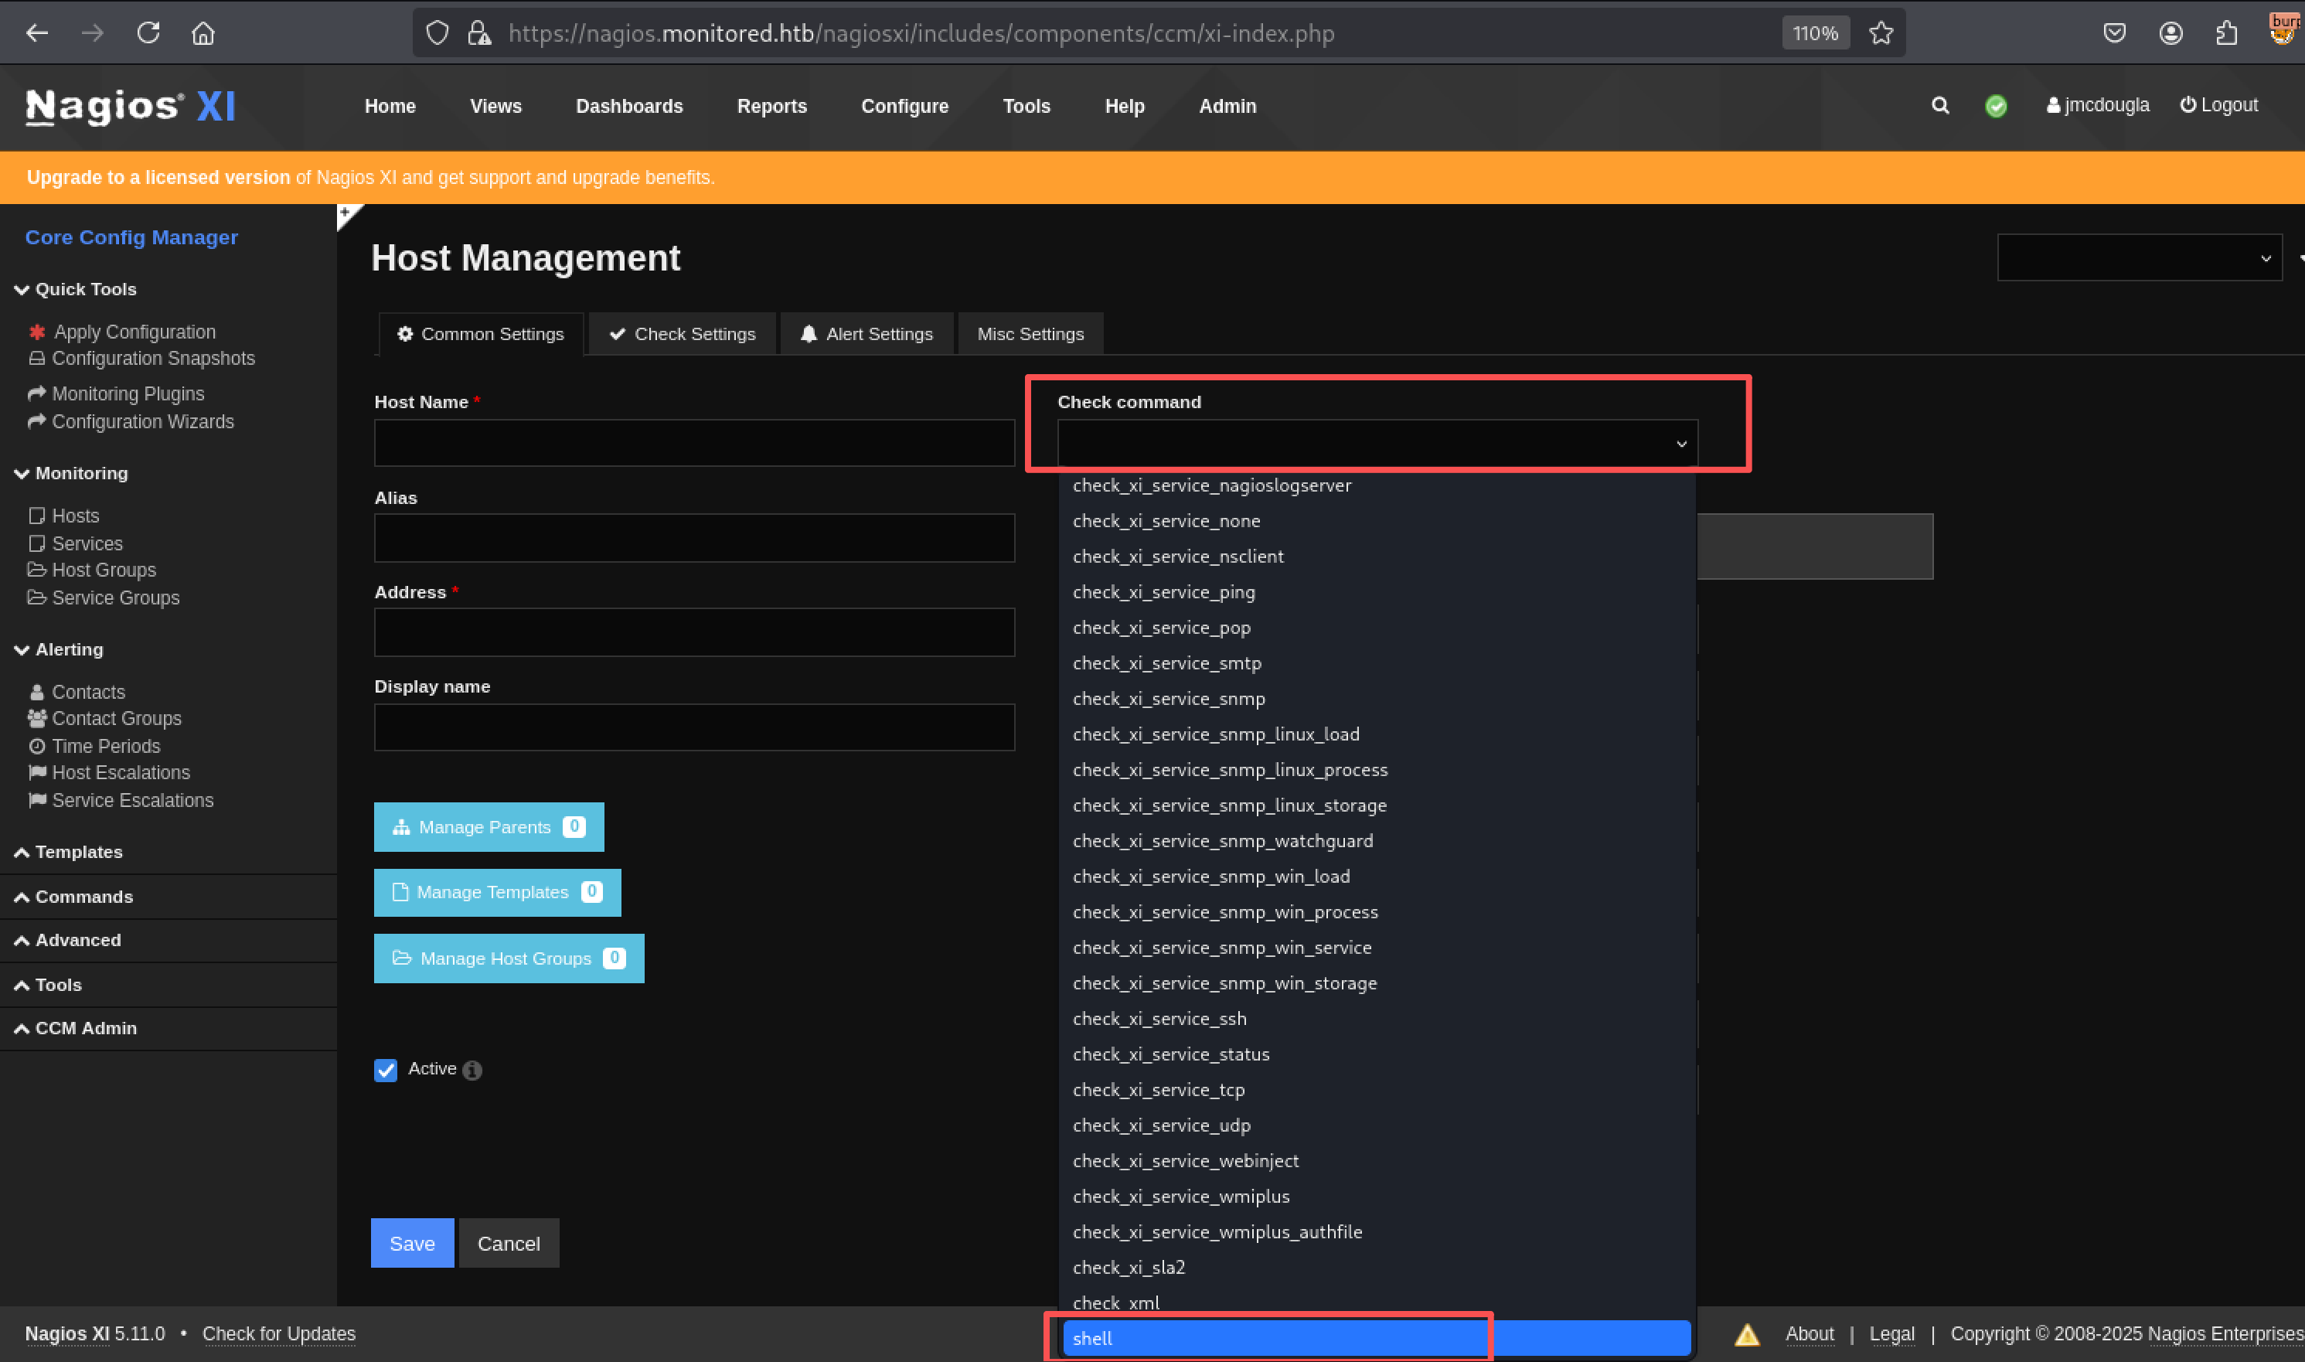
Task: Open the Check command dropdown
Action: (1377, 443)
